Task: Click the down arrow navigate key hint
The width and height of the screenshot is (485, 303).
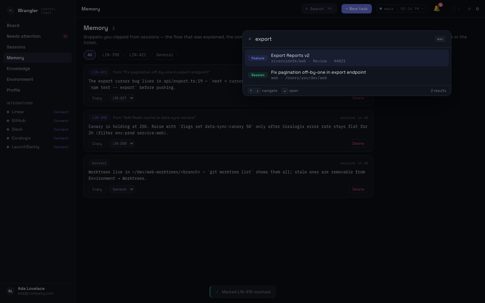Action: pyautogui.click(x=258, y=91)
